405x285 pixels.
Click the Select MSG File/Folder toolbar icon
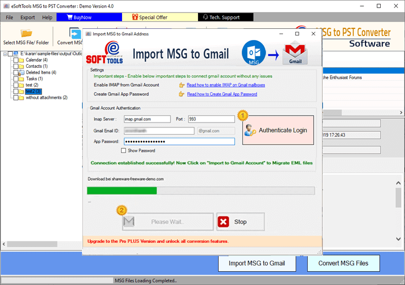(26, 33)
